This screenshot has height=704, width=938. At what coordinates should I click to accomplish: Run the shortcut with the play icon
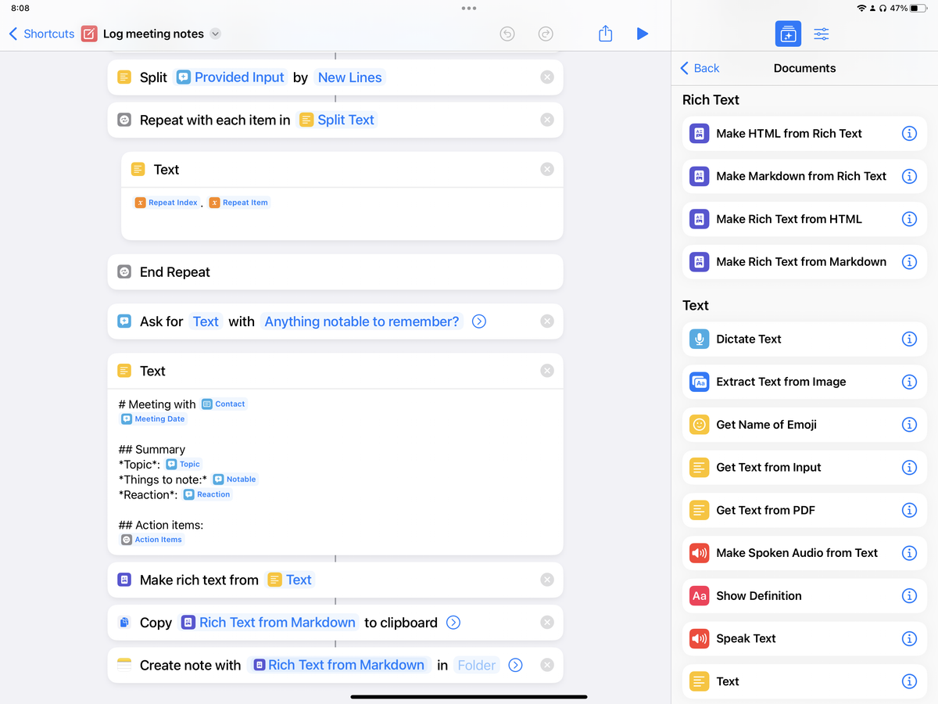643,34
